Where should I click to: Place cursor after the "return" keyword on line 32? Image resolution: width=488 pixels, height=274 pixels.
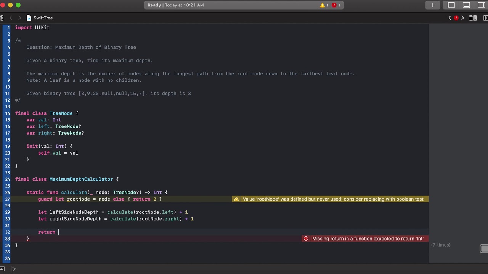point(58,232)
